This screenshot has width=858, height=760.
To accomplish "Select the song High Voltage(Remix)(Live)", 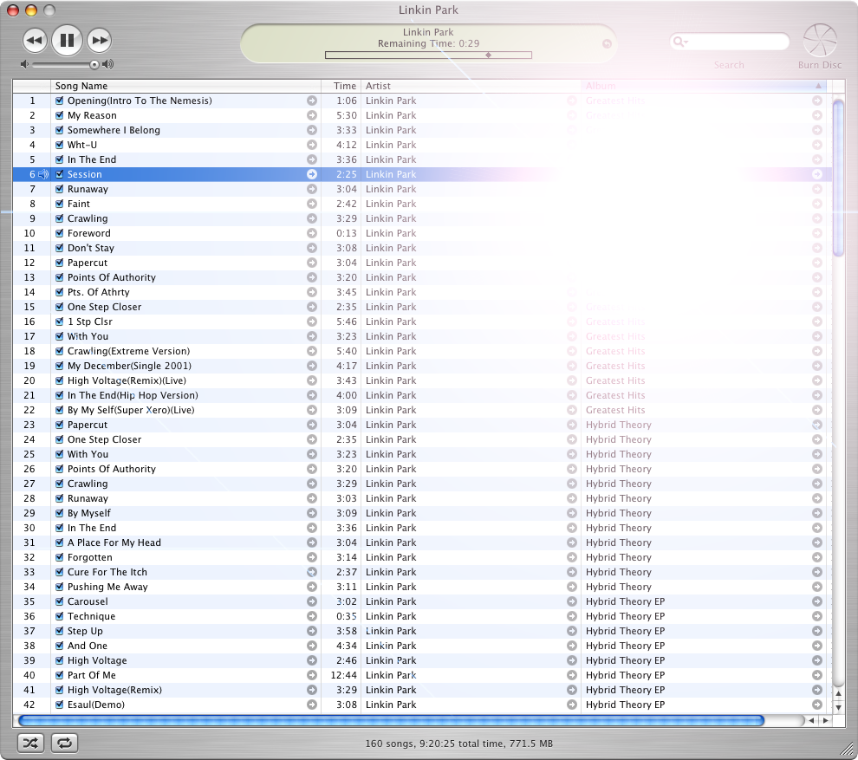I will (127, 380).
